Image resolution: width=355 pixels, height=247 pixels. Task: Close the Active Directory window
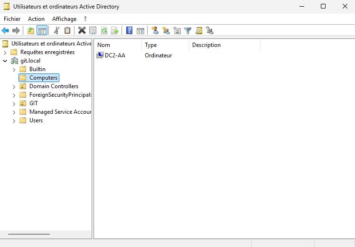click(x=345, y=6)
